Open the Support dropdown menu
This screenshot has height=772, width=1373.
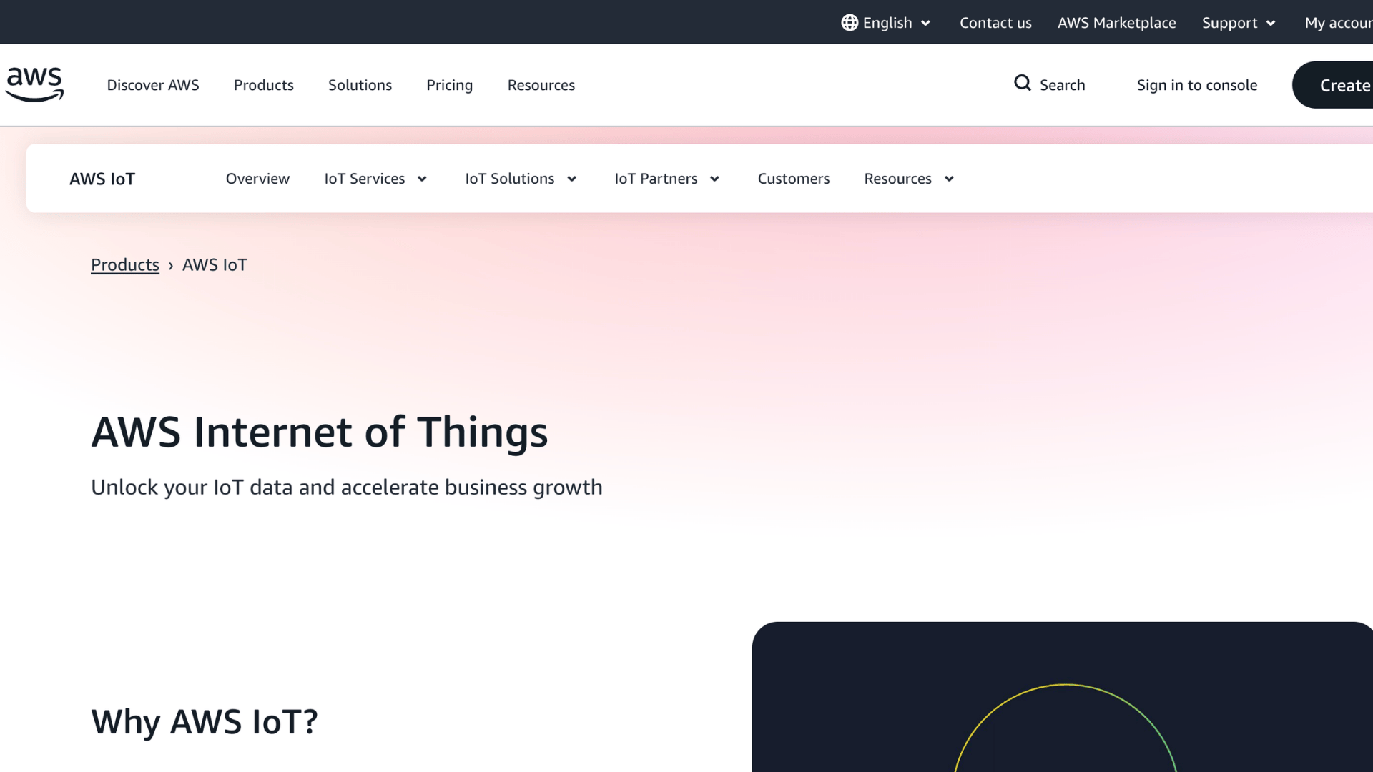point(1238,22)
